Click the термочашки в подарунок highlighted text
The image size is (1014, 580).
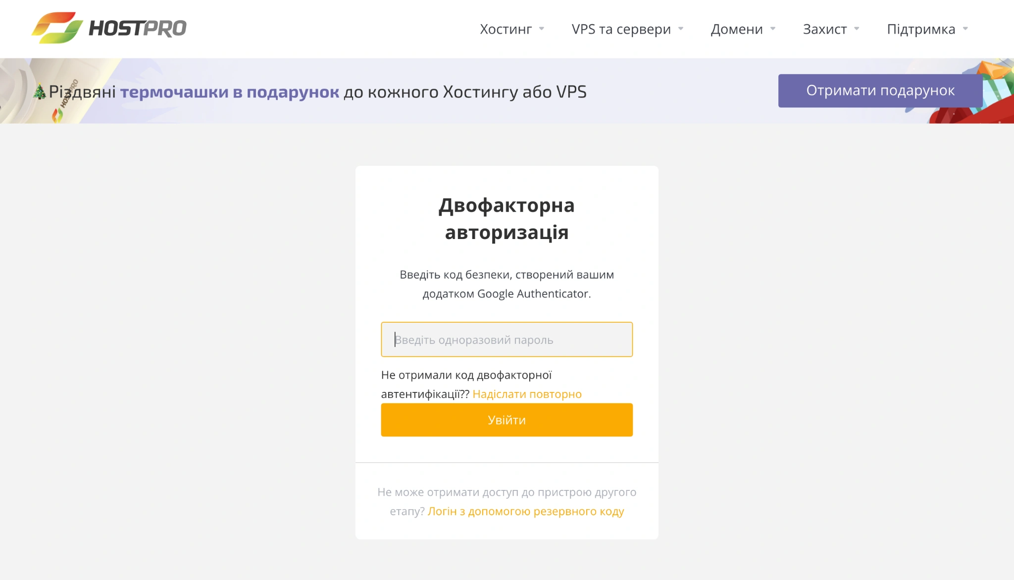pyautogui.click(x=229, y=92)
